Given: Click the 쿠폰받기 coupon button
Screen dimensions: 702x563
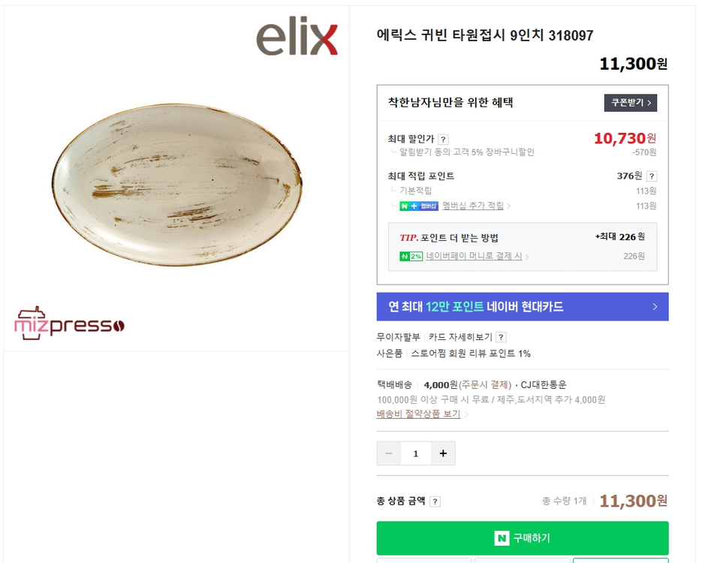Looking at the screenshot, I should tap(630, 103).
